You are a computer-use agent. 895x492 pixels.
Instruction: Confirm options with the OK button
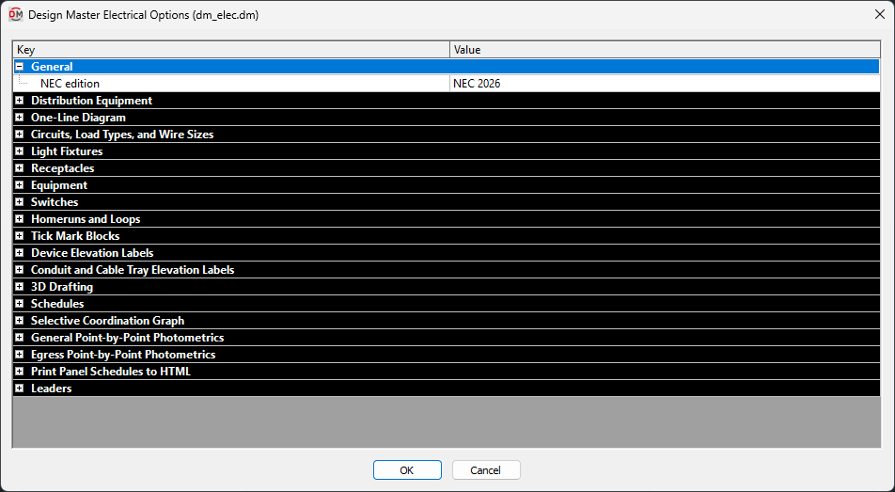point(407,470)
